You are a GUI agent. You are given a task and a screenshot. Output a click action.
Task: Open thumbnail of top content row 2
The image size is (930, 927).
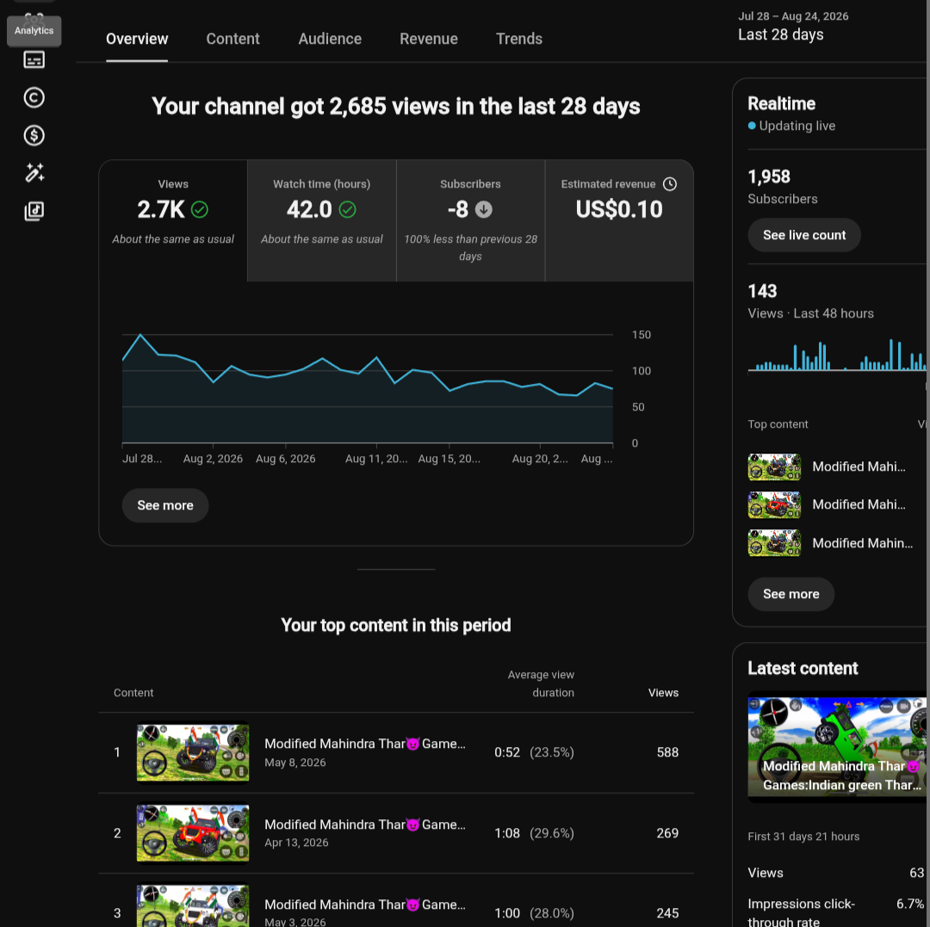pos(193,833)
